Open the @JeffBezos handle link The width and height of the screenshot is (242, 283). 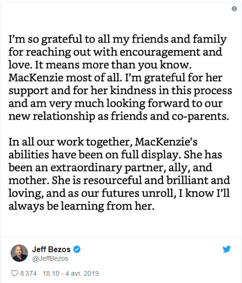tap(50, 258)
